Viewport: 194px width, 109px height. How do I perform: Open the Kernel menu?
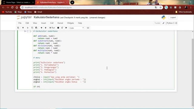(x=60, y=23)
